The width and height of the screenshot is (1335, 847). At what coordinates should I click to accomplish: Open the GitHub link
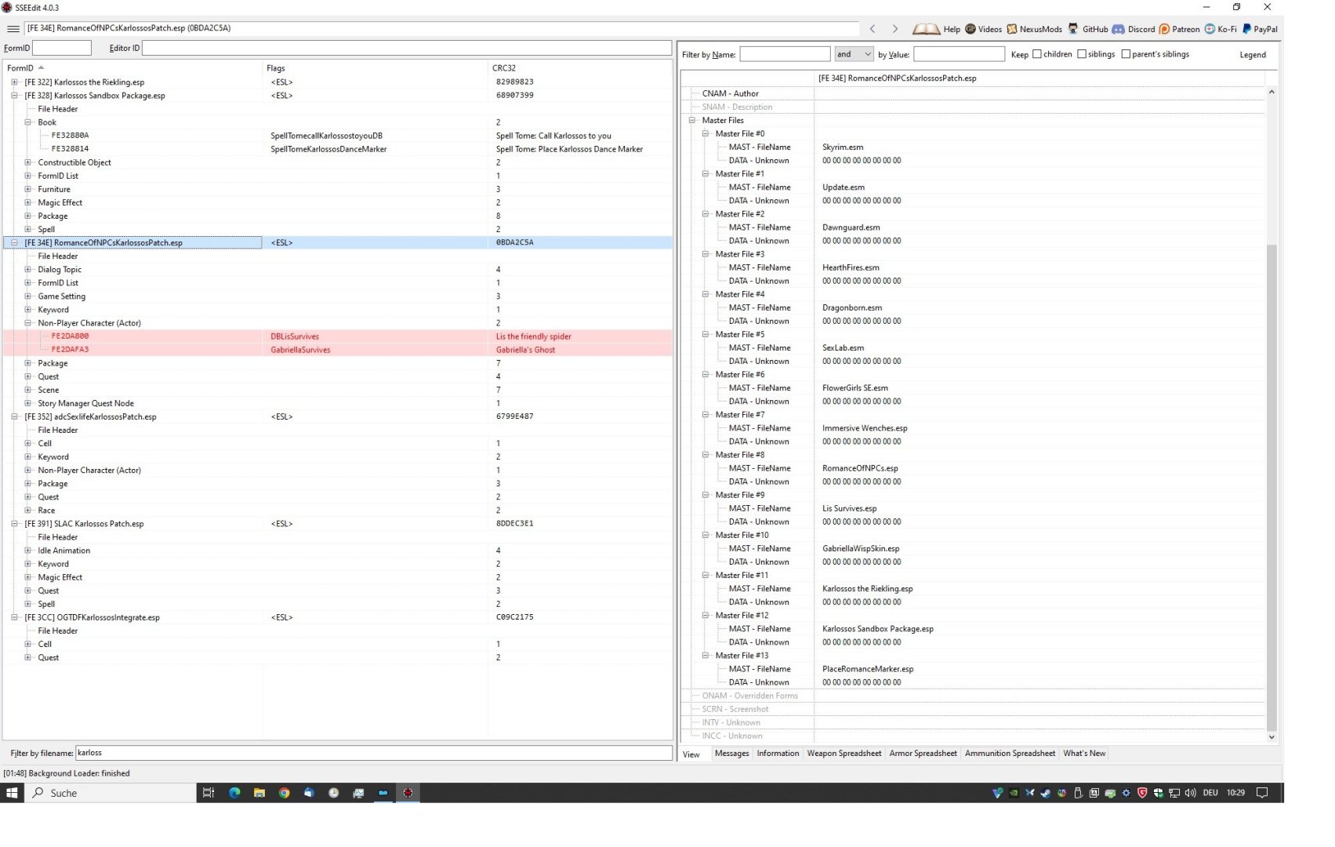(x=1088, y=29)
